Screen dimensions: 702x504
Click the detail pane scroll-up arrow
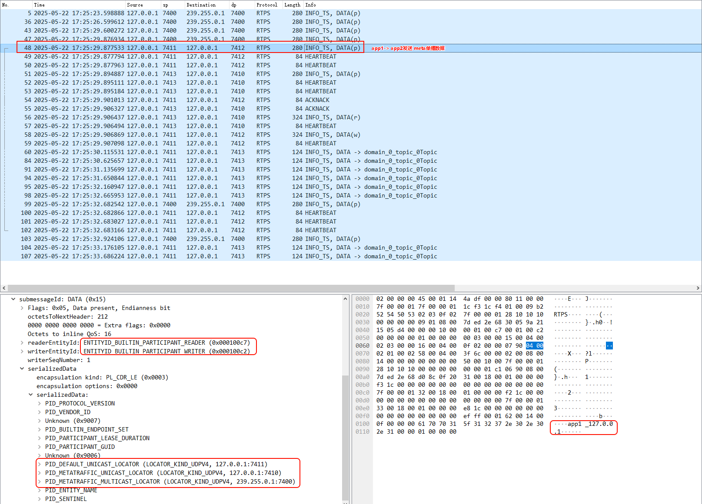click(x=346, y=299)
